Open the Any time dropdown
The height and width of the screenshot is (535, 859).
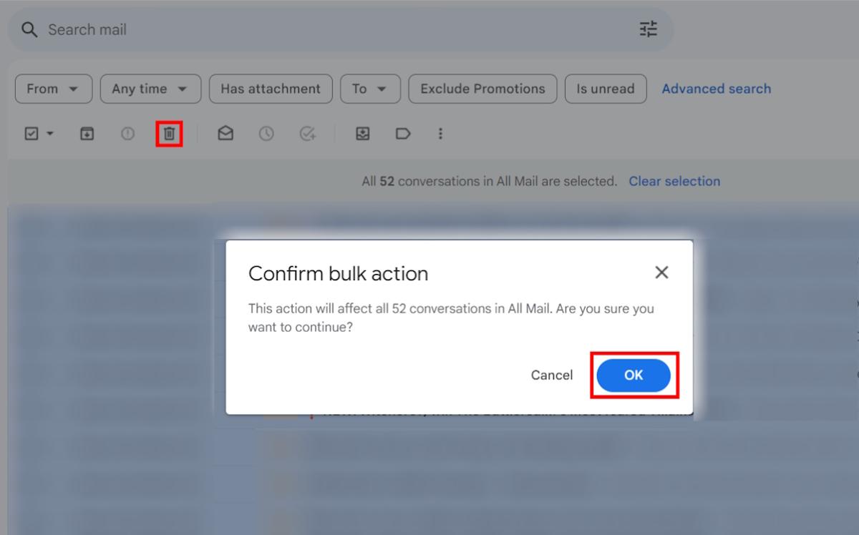click(x=150, y=89)
